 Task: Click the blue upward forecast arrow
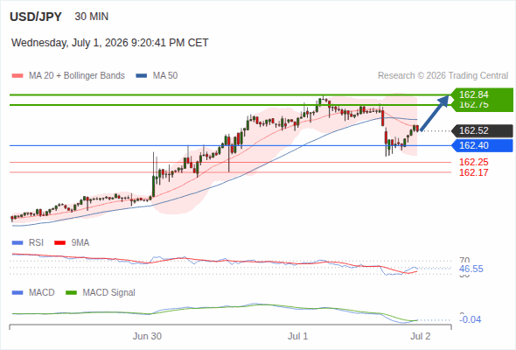[x=435, y=113]
